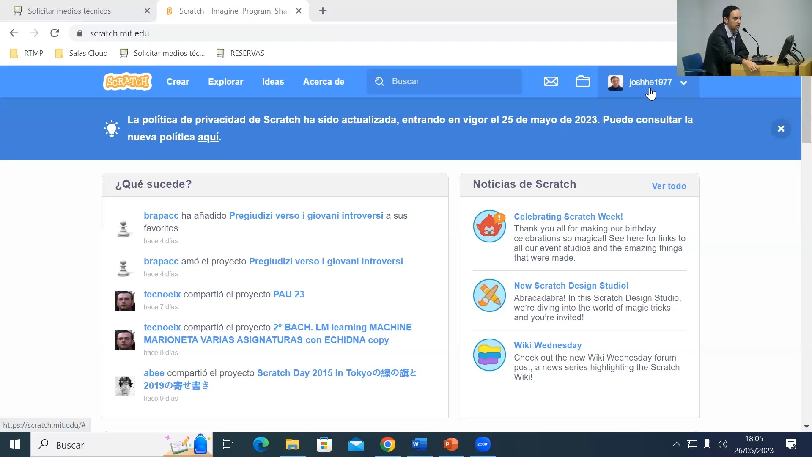Open the Salas Cloud bookmark folder
The image size is (812, 457).
click(x=82, y=53)
